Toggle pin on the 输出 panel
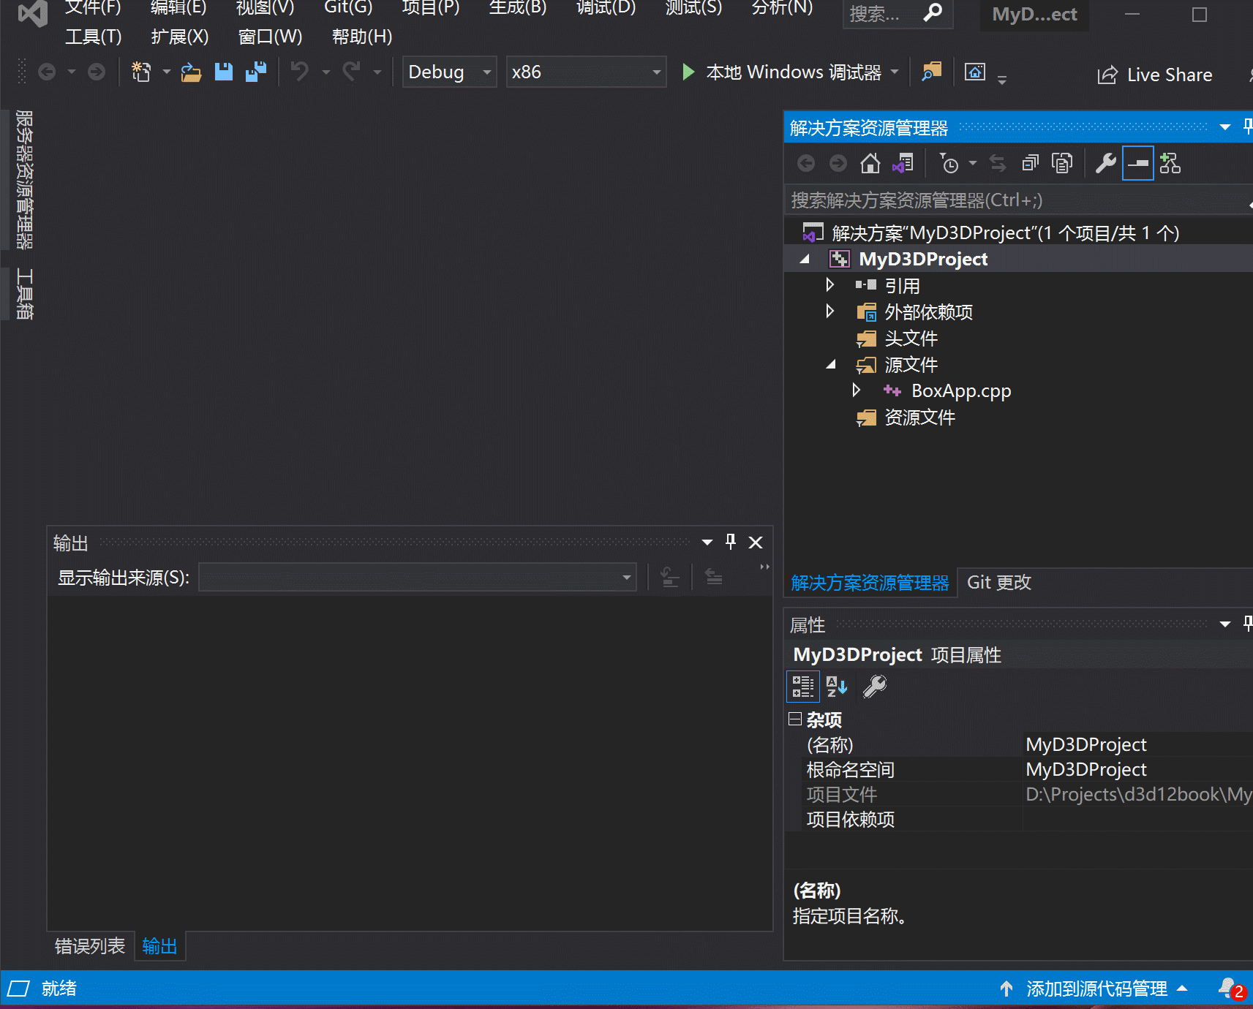Viewport: 1253px width, 1009px height. pos(730,542)
